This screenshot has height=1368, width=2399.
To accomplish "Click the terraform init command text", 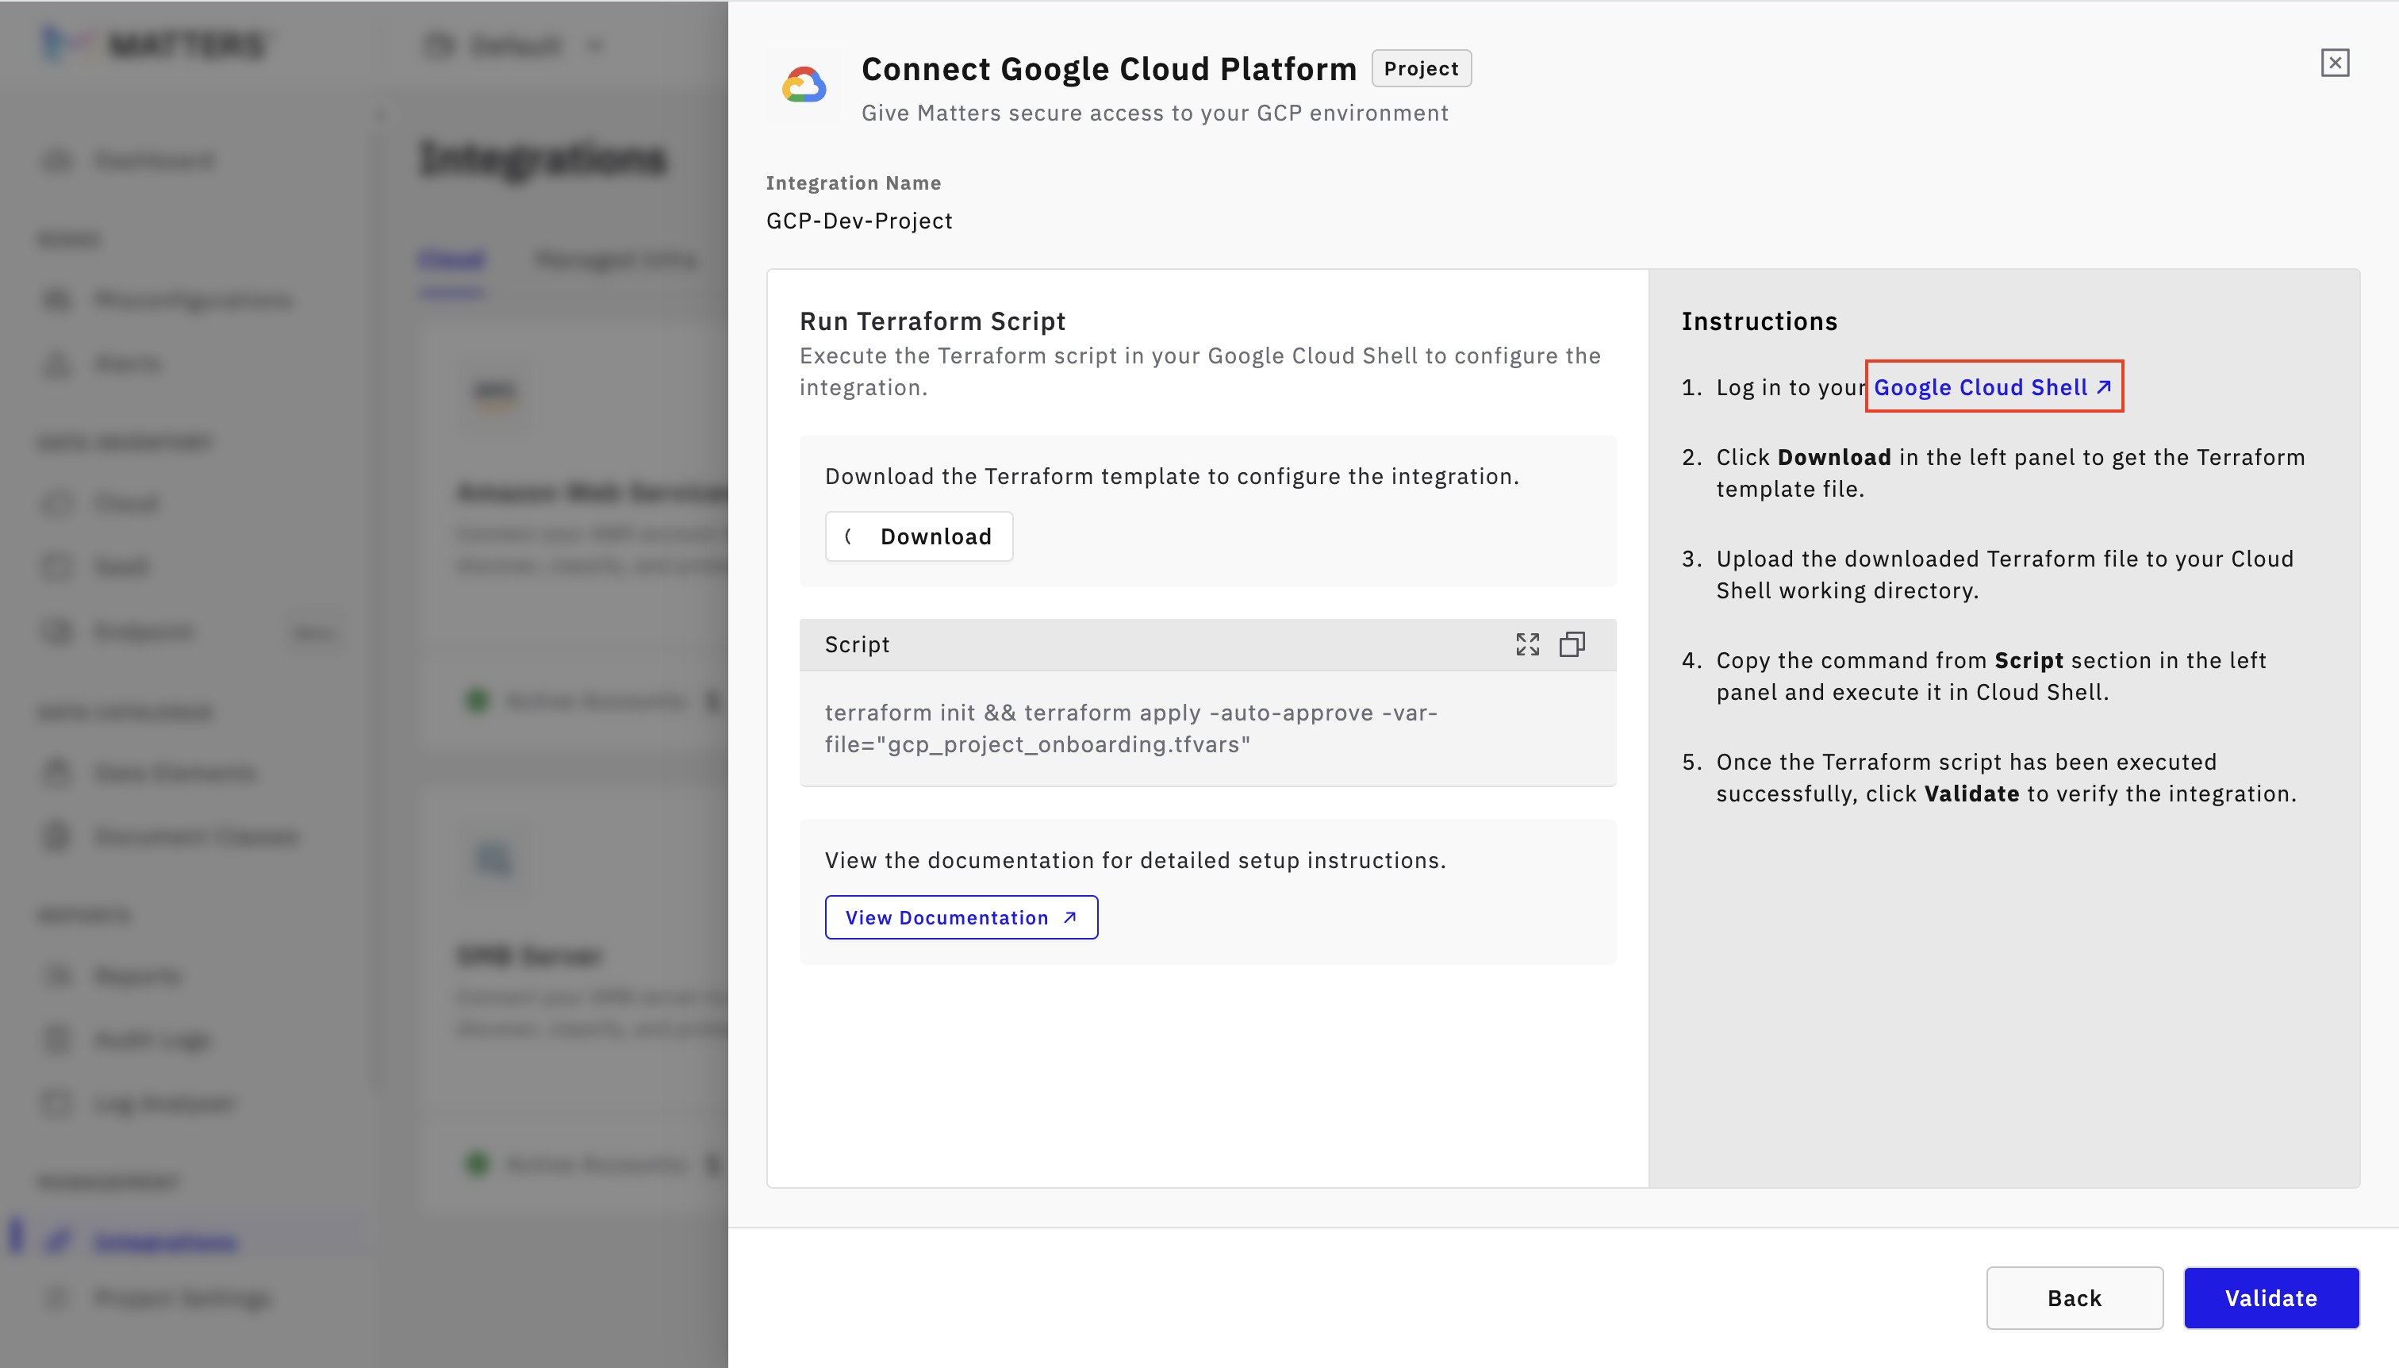I will [x=1131, y=728].
